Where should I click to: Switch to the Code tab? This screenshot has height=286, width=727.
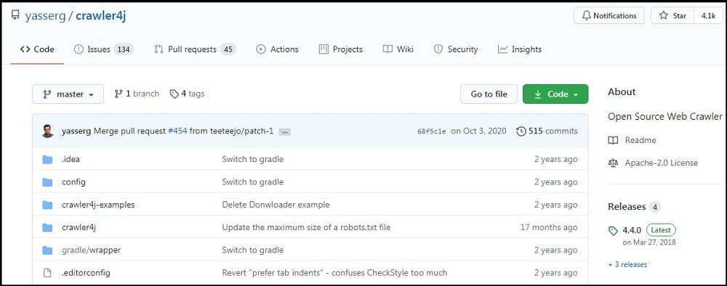[37, 49]
